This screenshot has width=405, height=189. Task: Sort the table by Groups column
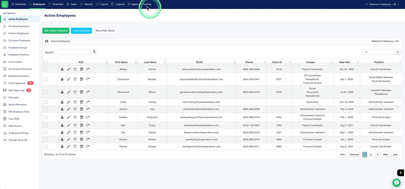point(312,62)
